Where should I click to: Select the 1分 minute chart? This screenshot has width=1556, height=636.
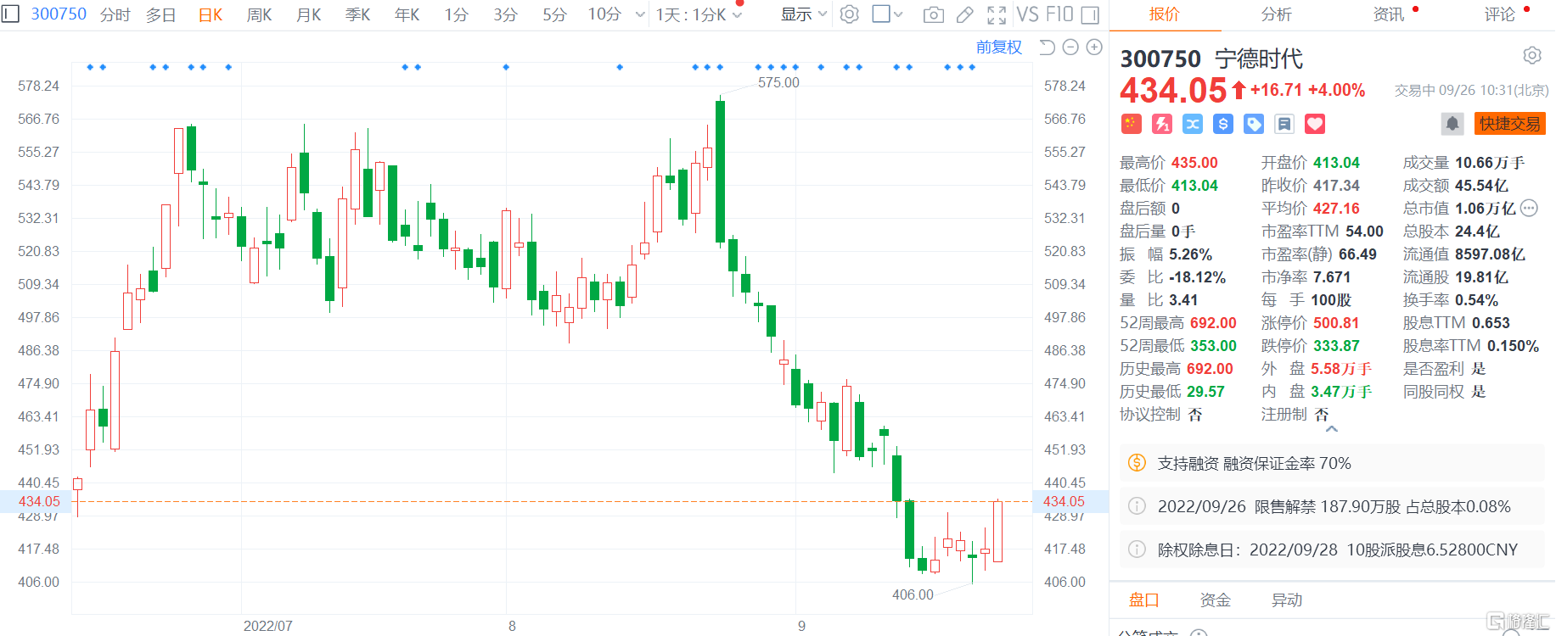click(x=457, y=14)
